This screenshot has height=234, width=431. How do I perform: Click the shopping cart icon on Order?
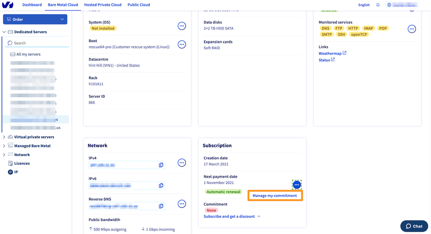[9, 19]
